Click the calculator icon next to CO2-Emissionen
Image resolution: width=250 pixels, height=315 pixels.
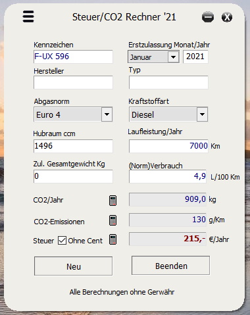click(113, 220)
